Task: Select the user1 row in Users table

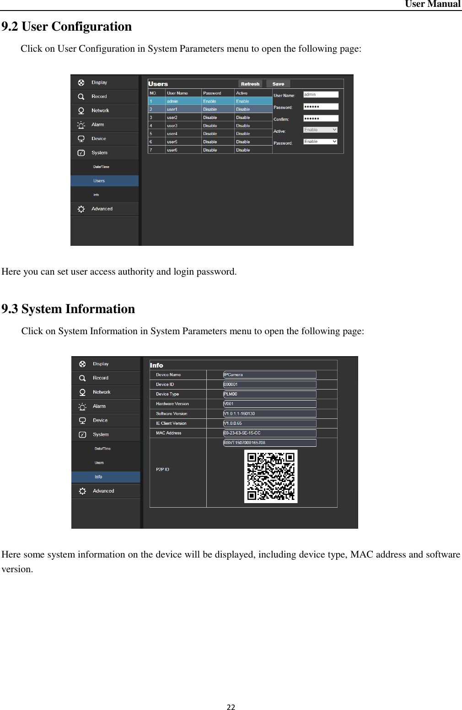Action: pos(210,109)
